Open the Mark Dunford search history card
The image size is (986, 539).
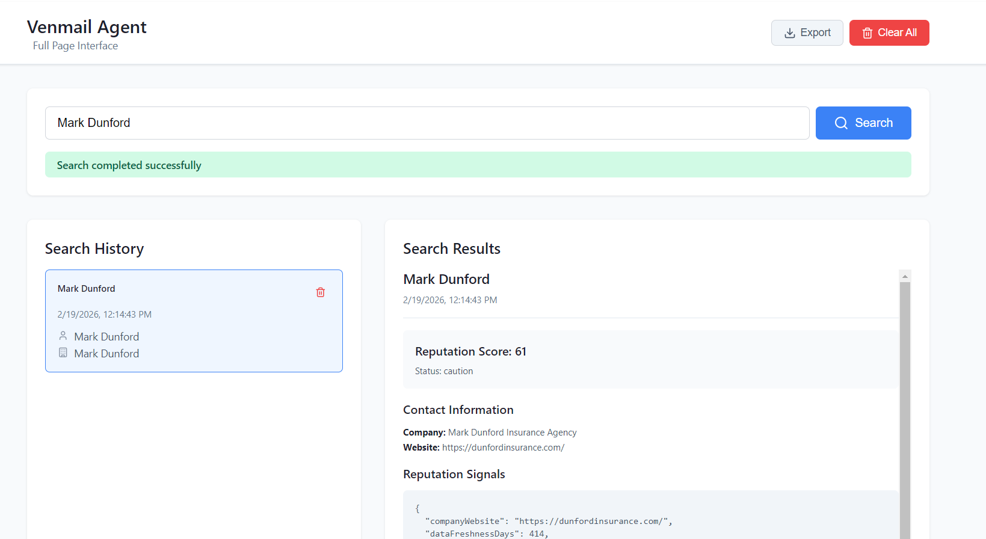point(194,321)
